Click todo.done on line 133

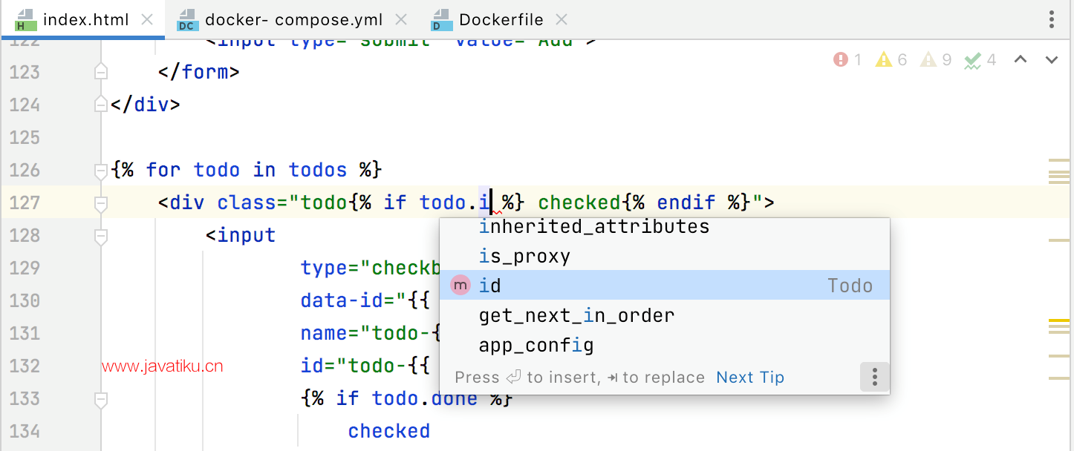coord(425,398)
